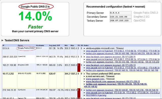Select IP cell 165.21.100.88 in table

9,65
